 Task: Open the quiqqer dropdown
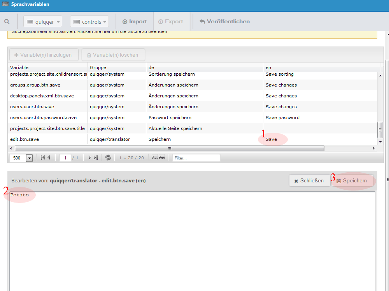(x=43, y=22)
